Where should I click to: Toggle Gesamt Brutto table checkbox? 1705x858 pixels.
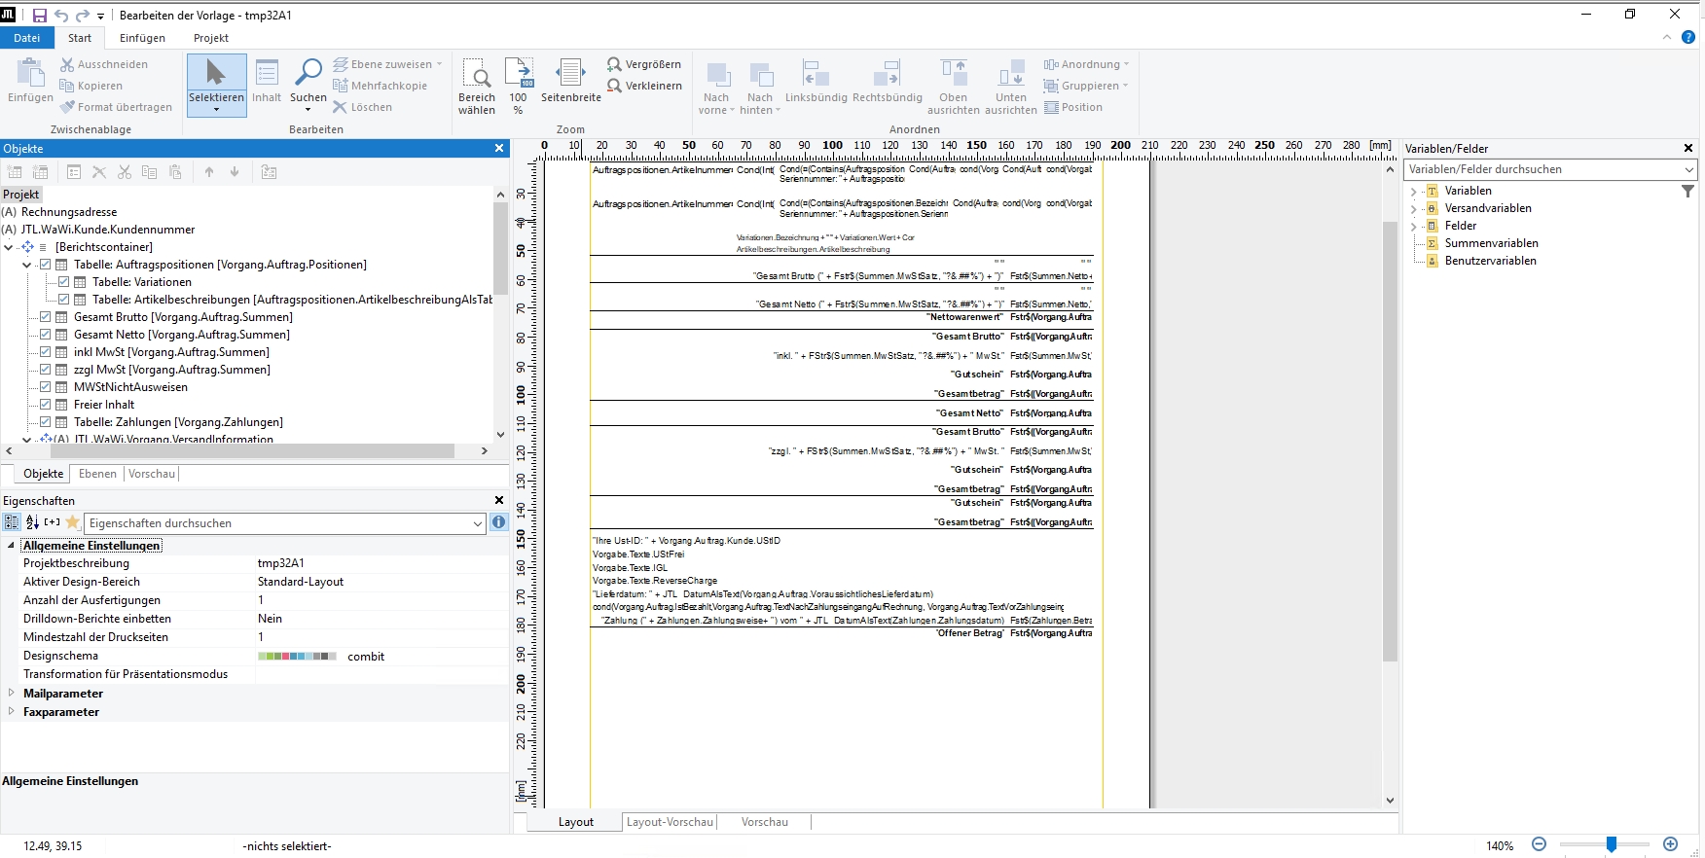pos(46,317)
